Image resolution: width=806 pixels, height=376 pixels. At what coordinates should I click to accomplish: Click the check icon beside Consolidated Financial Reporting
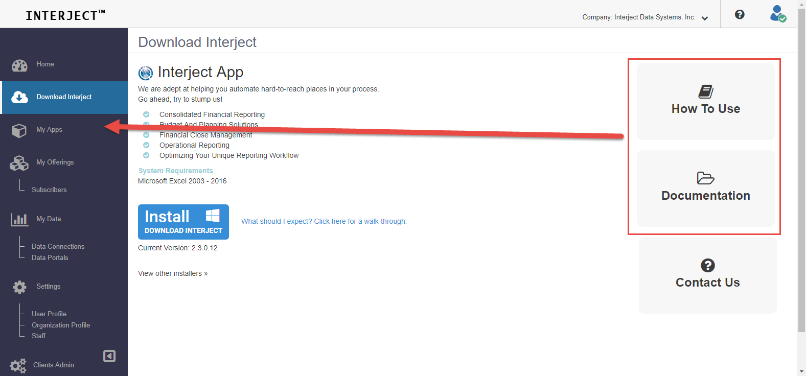(x=146, y=114)
